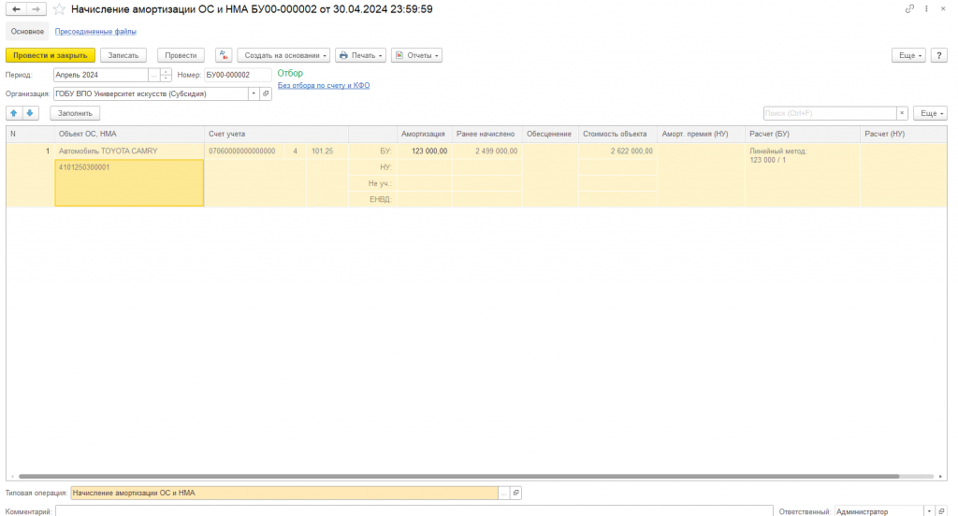Click the right arrow of horizontal scrollbar
958x516 pixels.
click(x=941, y=477)
